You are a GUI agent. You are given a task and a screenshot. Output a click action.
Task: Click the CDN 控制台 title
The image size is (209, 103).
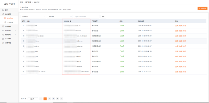pyautogui.click(x=9, y=4)
